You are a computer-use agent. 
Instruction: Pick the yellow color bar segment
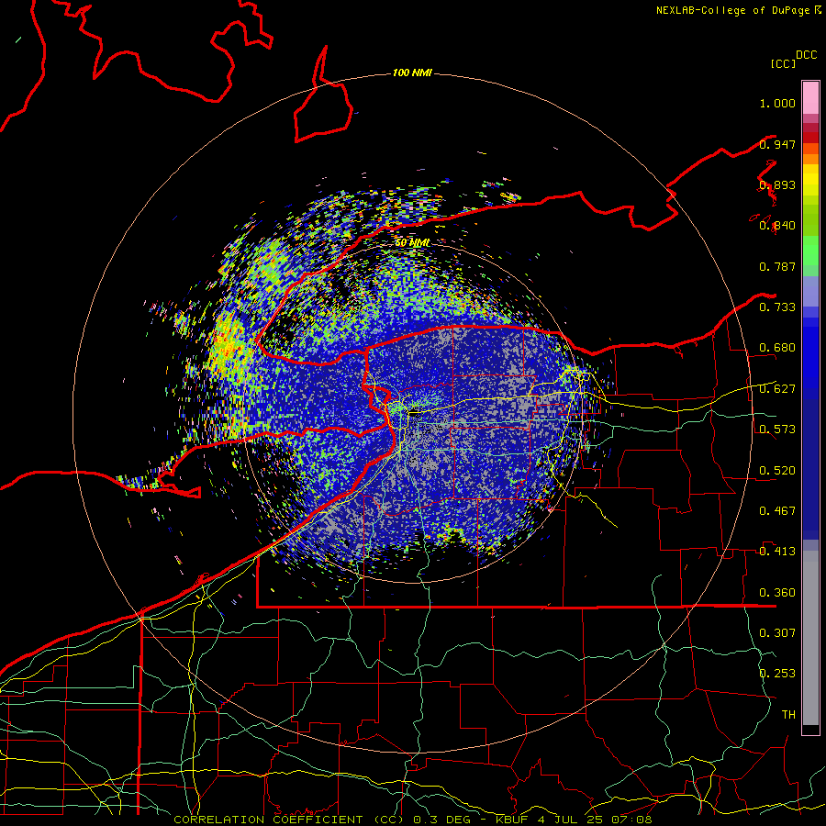[x=810, y=180]
